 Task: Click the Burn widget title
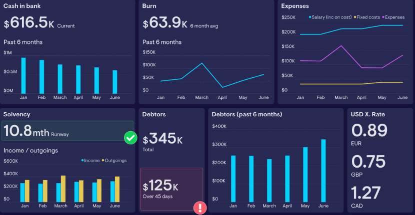click(x=149, y=6)
